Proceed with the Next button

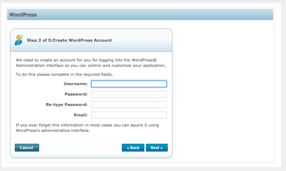(x=157, y=148)
